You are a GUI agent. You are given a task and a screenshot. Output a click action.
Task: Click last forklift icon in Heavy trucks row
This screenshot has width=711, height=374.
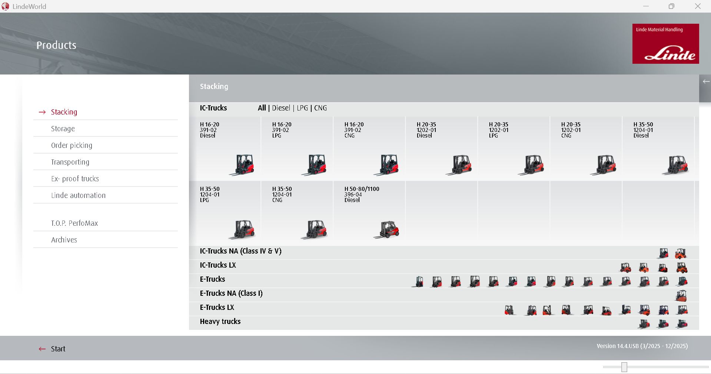(682, 324)
